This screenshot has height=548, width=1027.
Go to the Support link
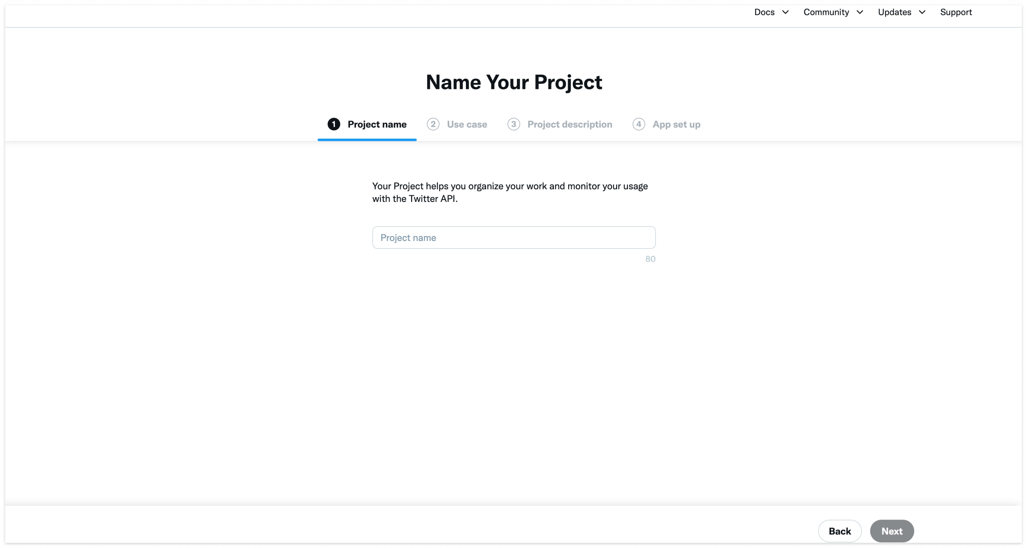956,12
